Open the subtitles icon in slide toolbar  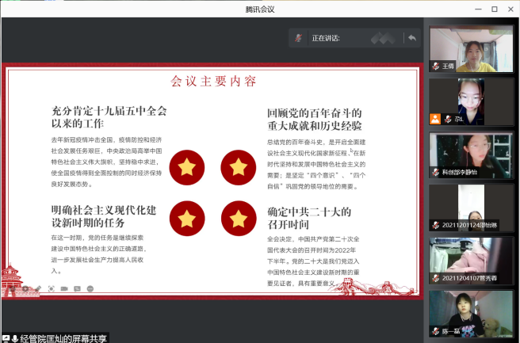click(77, 288)
